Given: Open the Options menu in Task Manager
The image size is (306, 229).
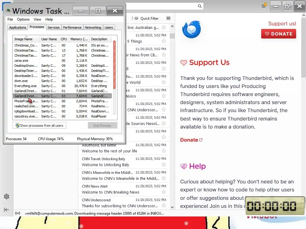Looking at the screenshot, I should pyautogui.click(x=23, y=19).
